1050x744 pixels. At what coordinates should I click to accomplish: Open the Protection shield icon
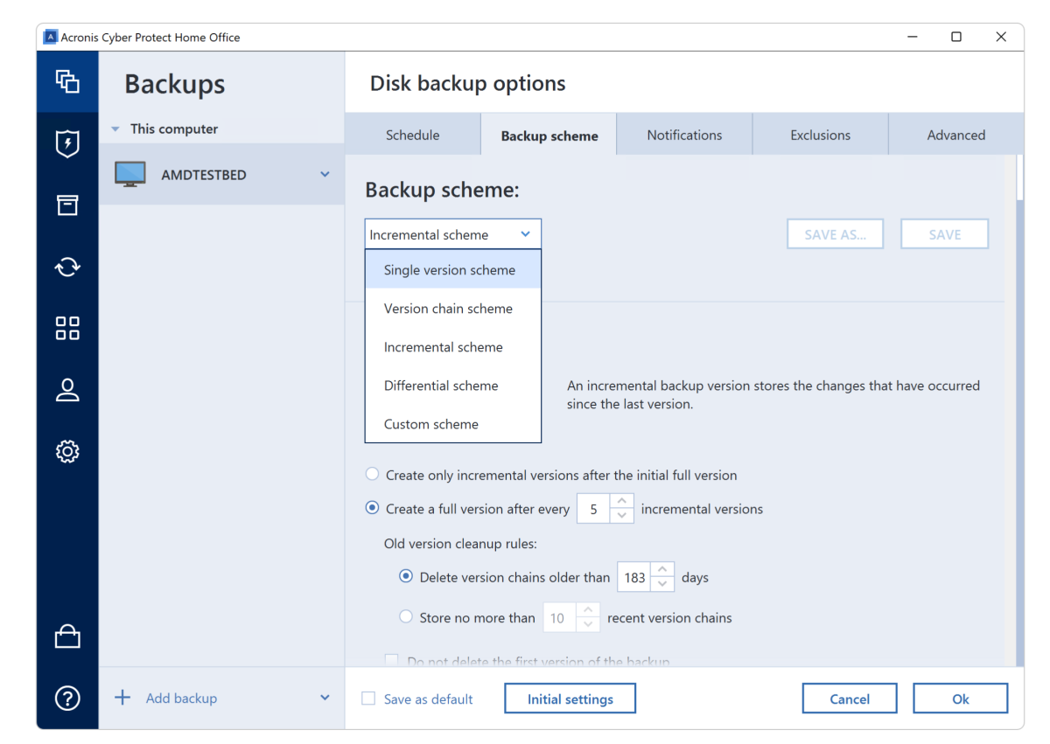coord(67,143)
